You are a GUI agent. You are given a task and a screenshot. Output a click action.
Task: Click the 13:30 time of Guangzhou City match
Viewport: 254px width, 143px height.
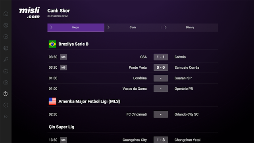53,140
